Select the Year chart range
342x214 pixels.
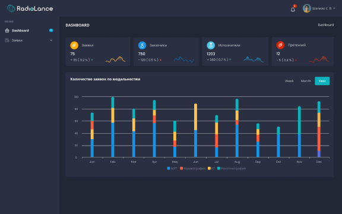(x=322, y=81)
